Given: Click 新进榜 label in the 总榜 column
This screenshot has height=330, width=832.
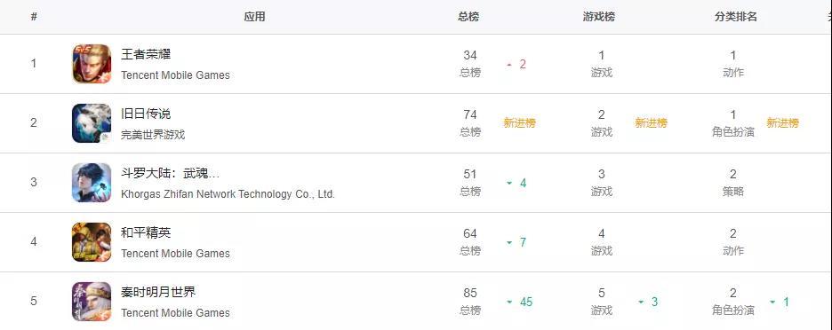Looking at the screenshot, I should point(519,123).
